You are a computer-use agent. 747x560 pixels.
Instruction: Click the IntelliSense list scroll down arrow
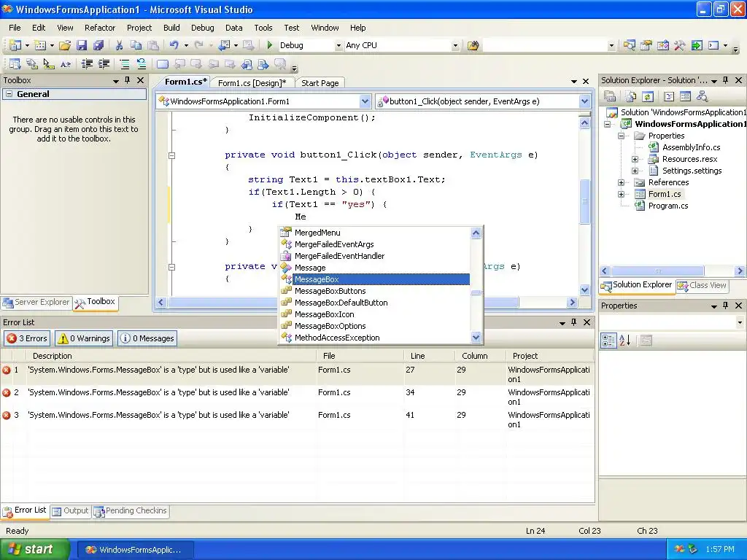click(476, 338)
